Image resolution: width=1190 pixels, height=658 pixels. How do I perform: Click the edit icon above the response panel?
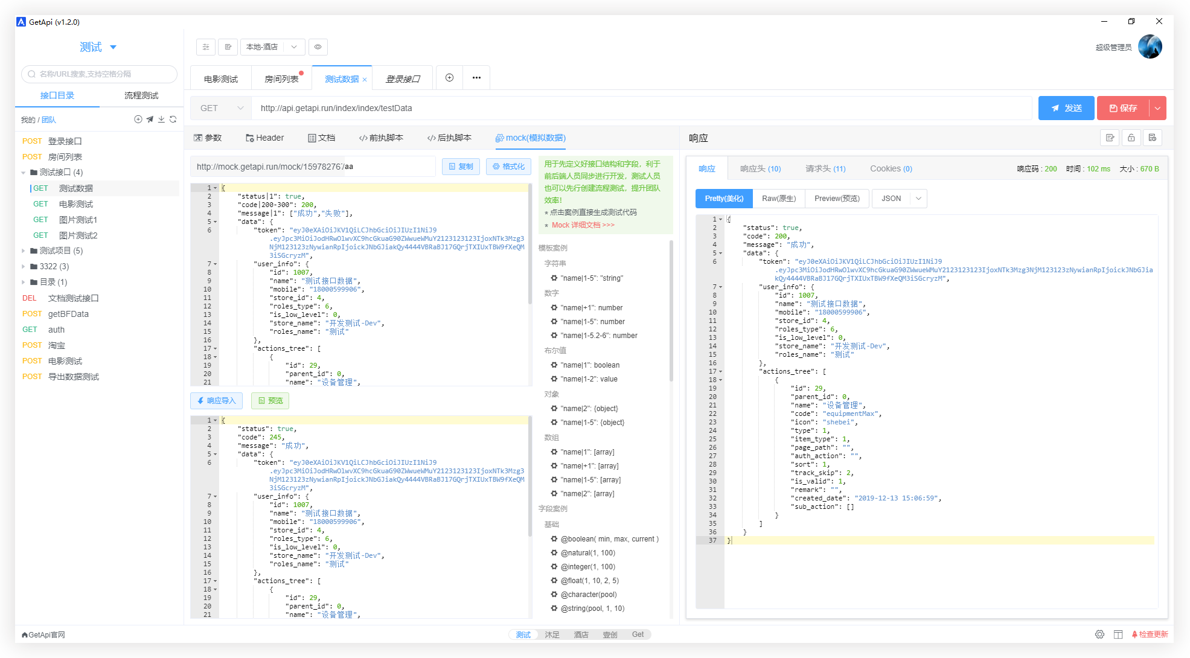[1110, 138]
